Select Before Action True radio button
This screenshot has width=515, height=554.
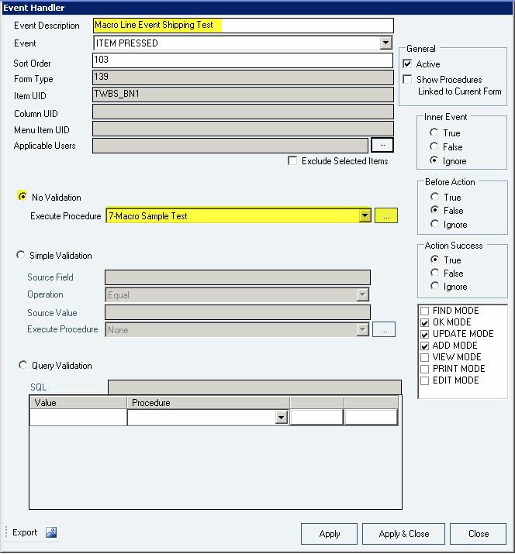tap(434, 197)
